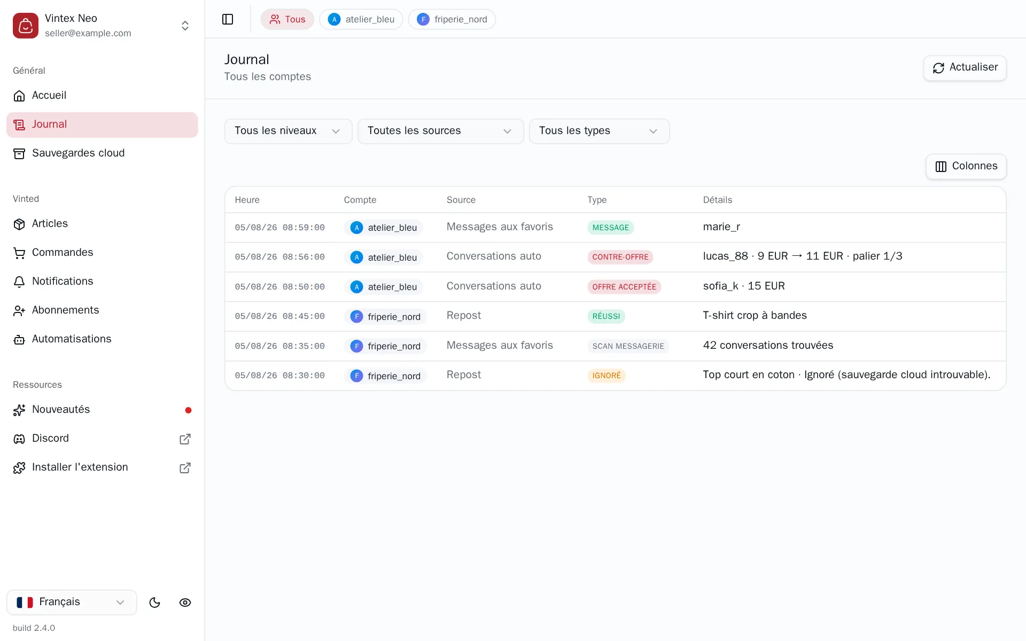Image resolution: width=1026 pixels, height=641 pixels.
Task: Toggle the eye visibility icon
Action: click(x=185, y=603)
